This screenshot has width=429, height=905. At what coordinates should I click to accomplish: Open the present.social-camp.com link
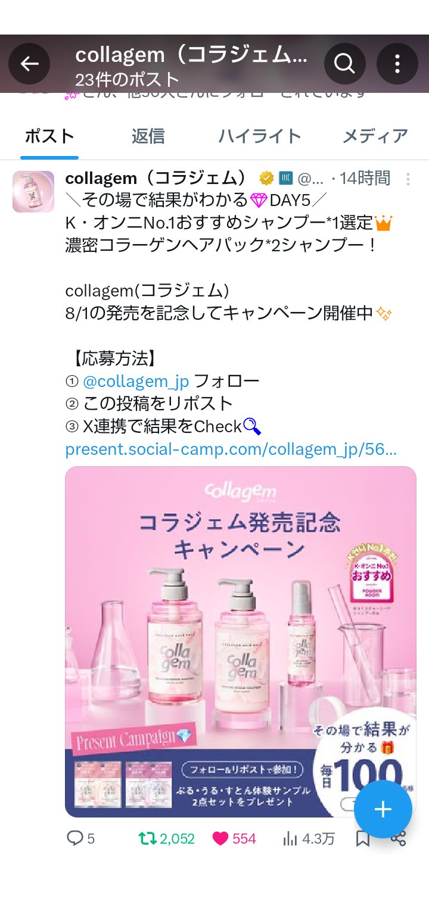tap(231, 449)
